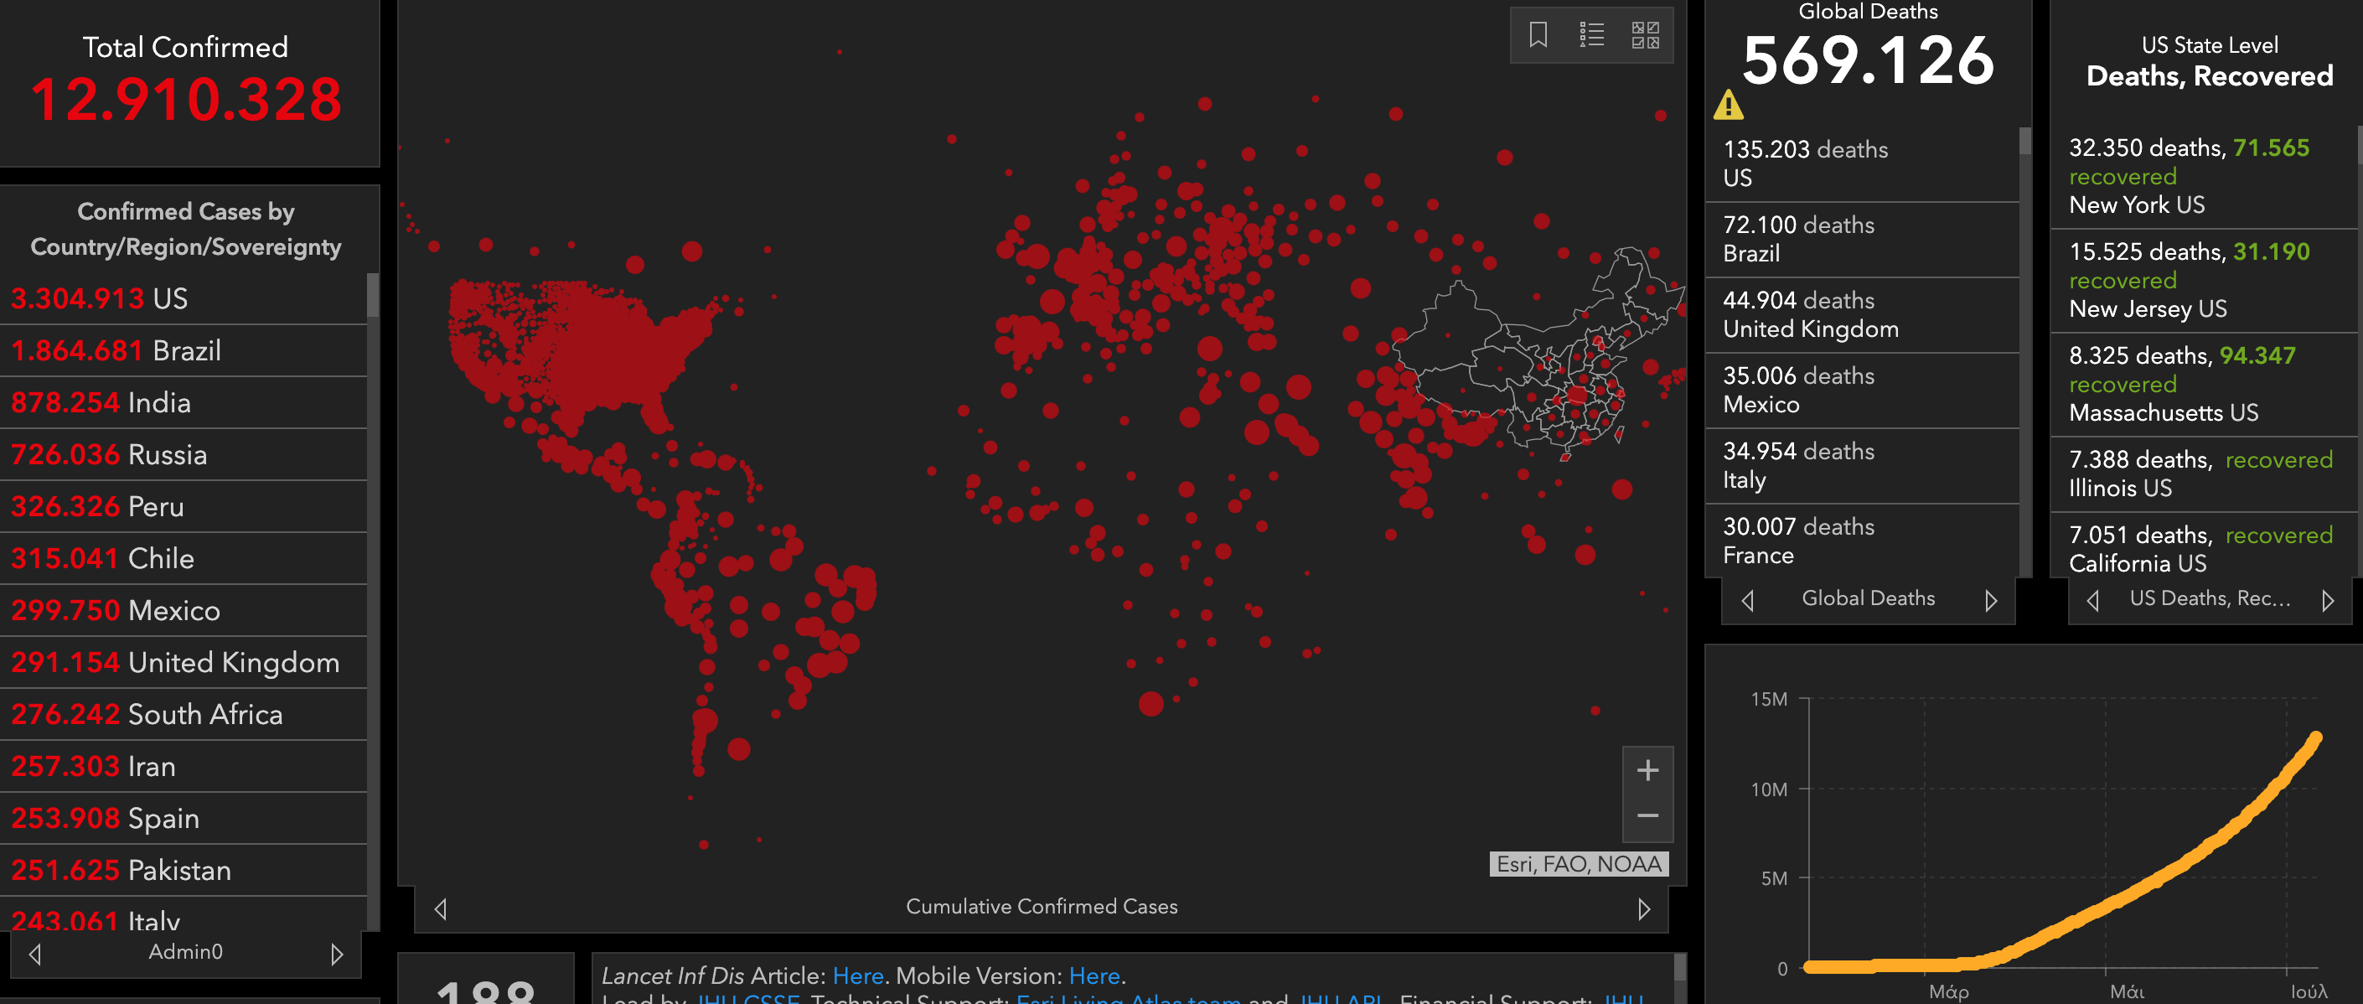Previous arrow beside Global Deaths panel

(x=1747, y=600)
